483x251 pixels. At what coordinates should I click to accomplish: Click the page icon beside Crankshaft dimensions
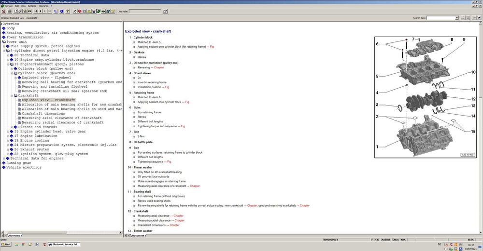[x=19, y=114]
